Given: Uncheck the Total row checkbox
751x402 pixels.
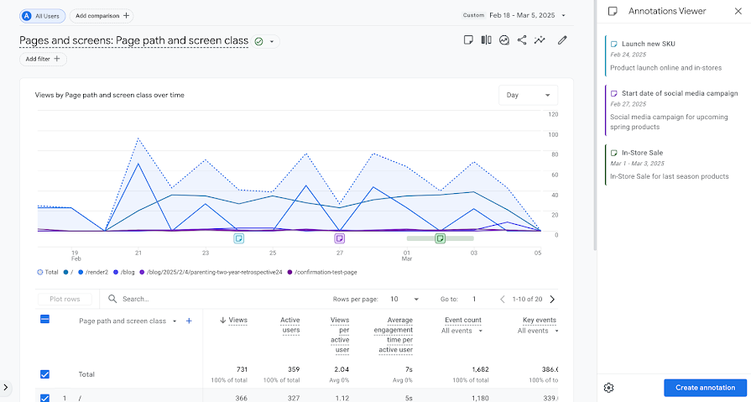Looking at the screenshot, I should (44, 374).
